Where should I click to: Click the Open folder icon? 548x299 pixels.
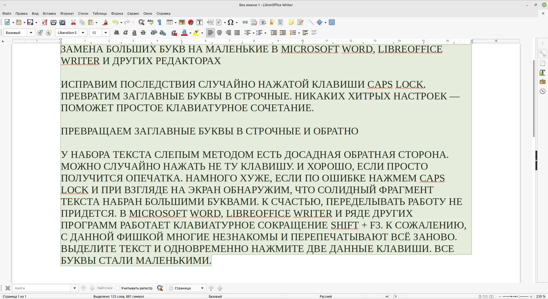[x=19, y=22]
